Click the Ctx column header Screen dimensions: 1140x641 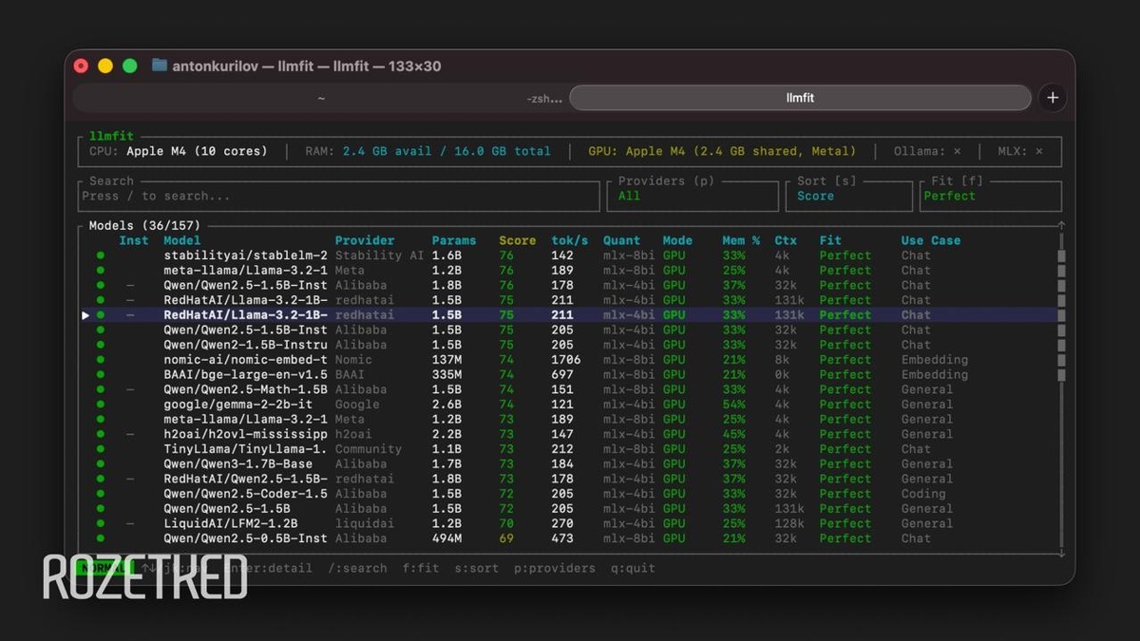coord(786,240)
